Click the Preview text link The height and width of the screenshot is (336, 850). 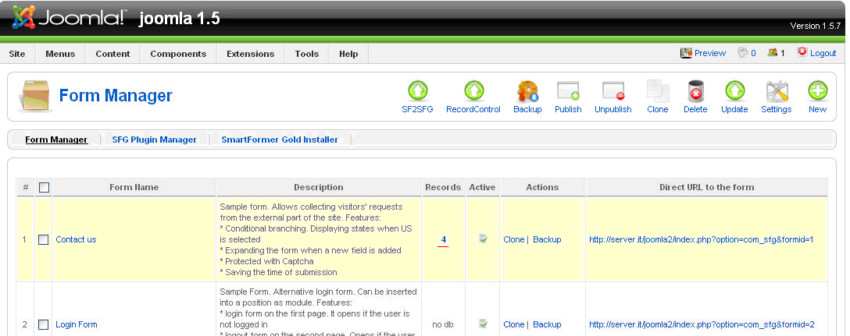[710, 53]
